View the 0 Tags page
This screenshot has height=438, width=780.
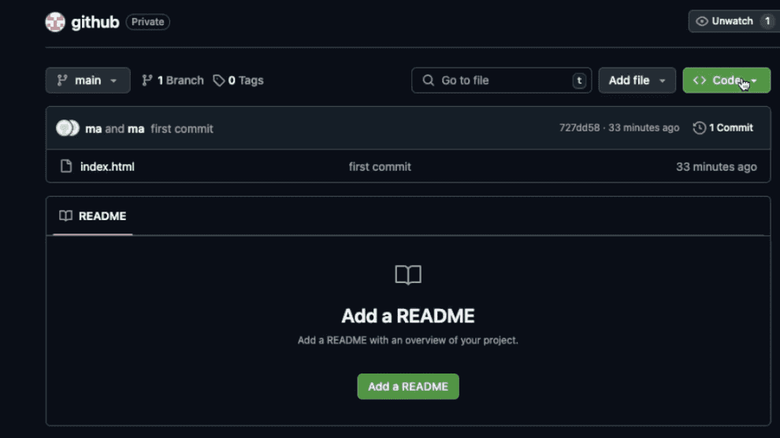(x=238, y=80)
